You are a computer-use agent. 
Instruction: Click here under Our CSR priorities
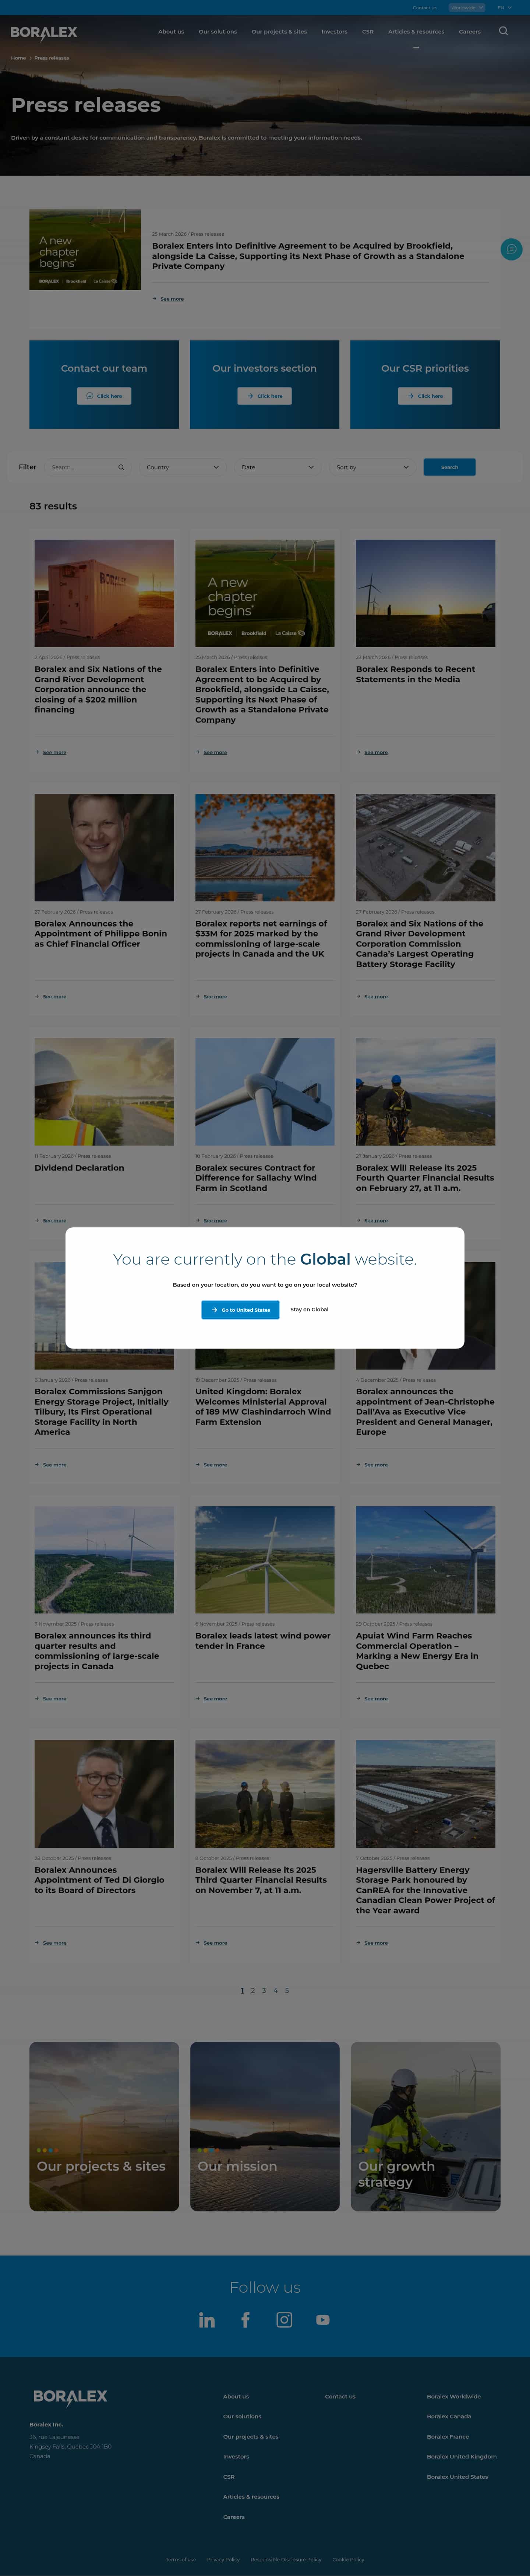425,396
